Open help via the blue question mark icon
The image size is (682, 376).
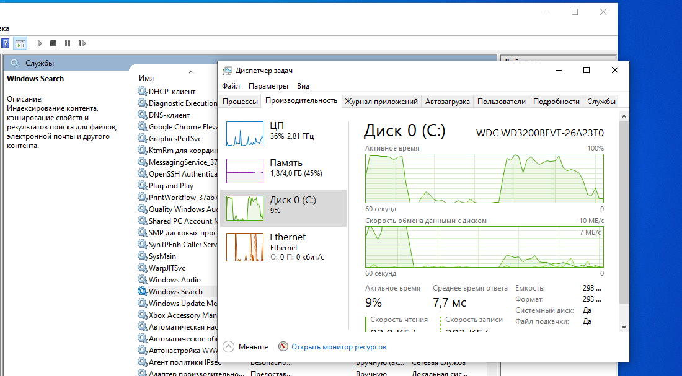[5, 43]
